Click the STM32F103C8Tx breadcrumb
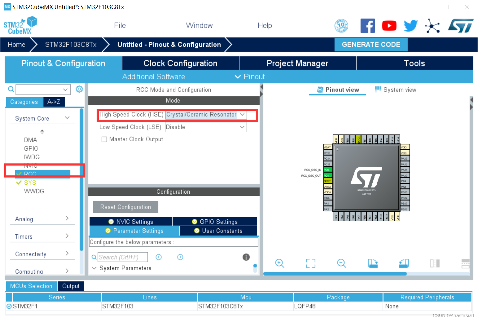This screenshot has width=478, height=320. (71, 45)
